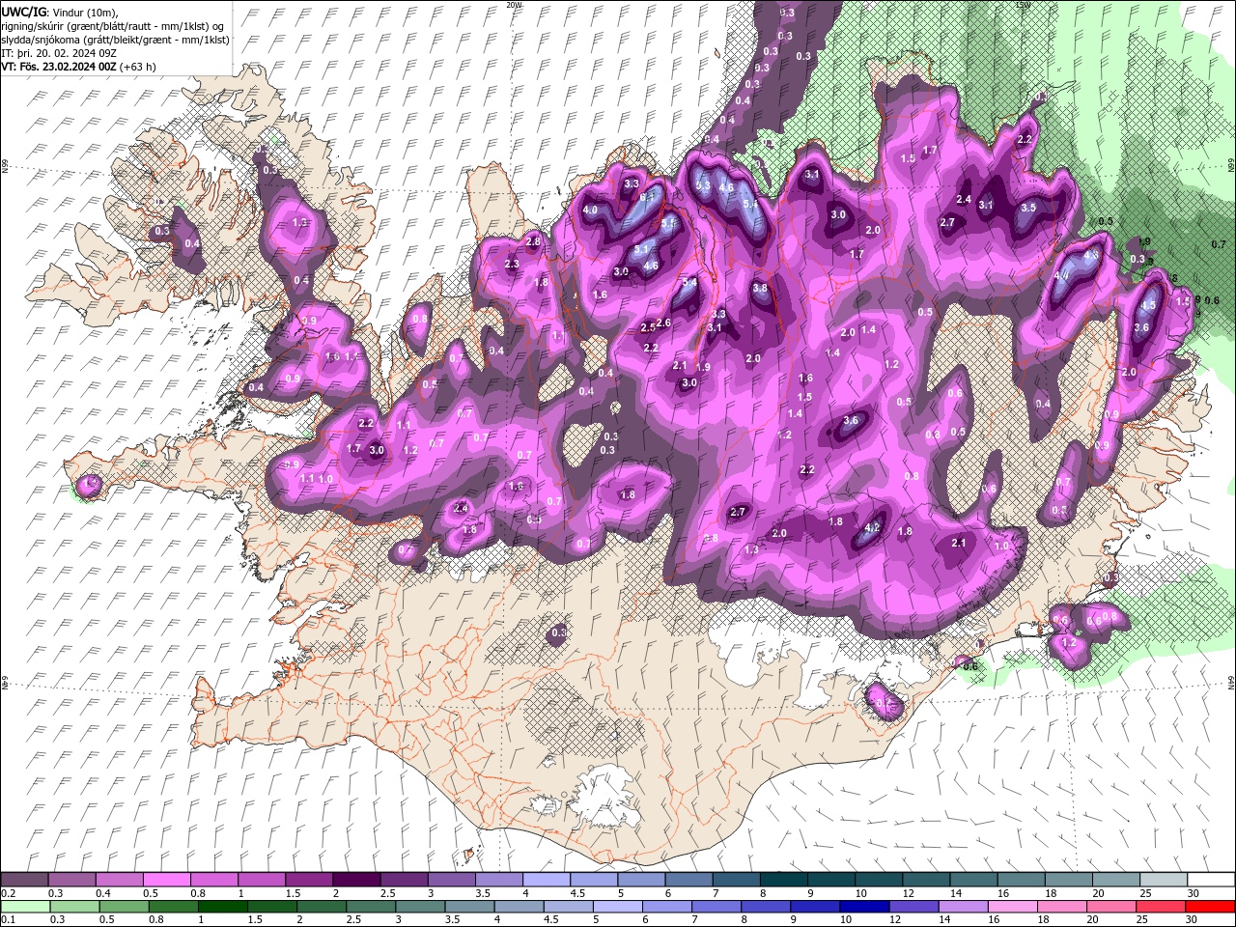Click the pure red swatch starting at 30 in lower legend
This screenshot has height=927, width=1236.
[1210, 907]
